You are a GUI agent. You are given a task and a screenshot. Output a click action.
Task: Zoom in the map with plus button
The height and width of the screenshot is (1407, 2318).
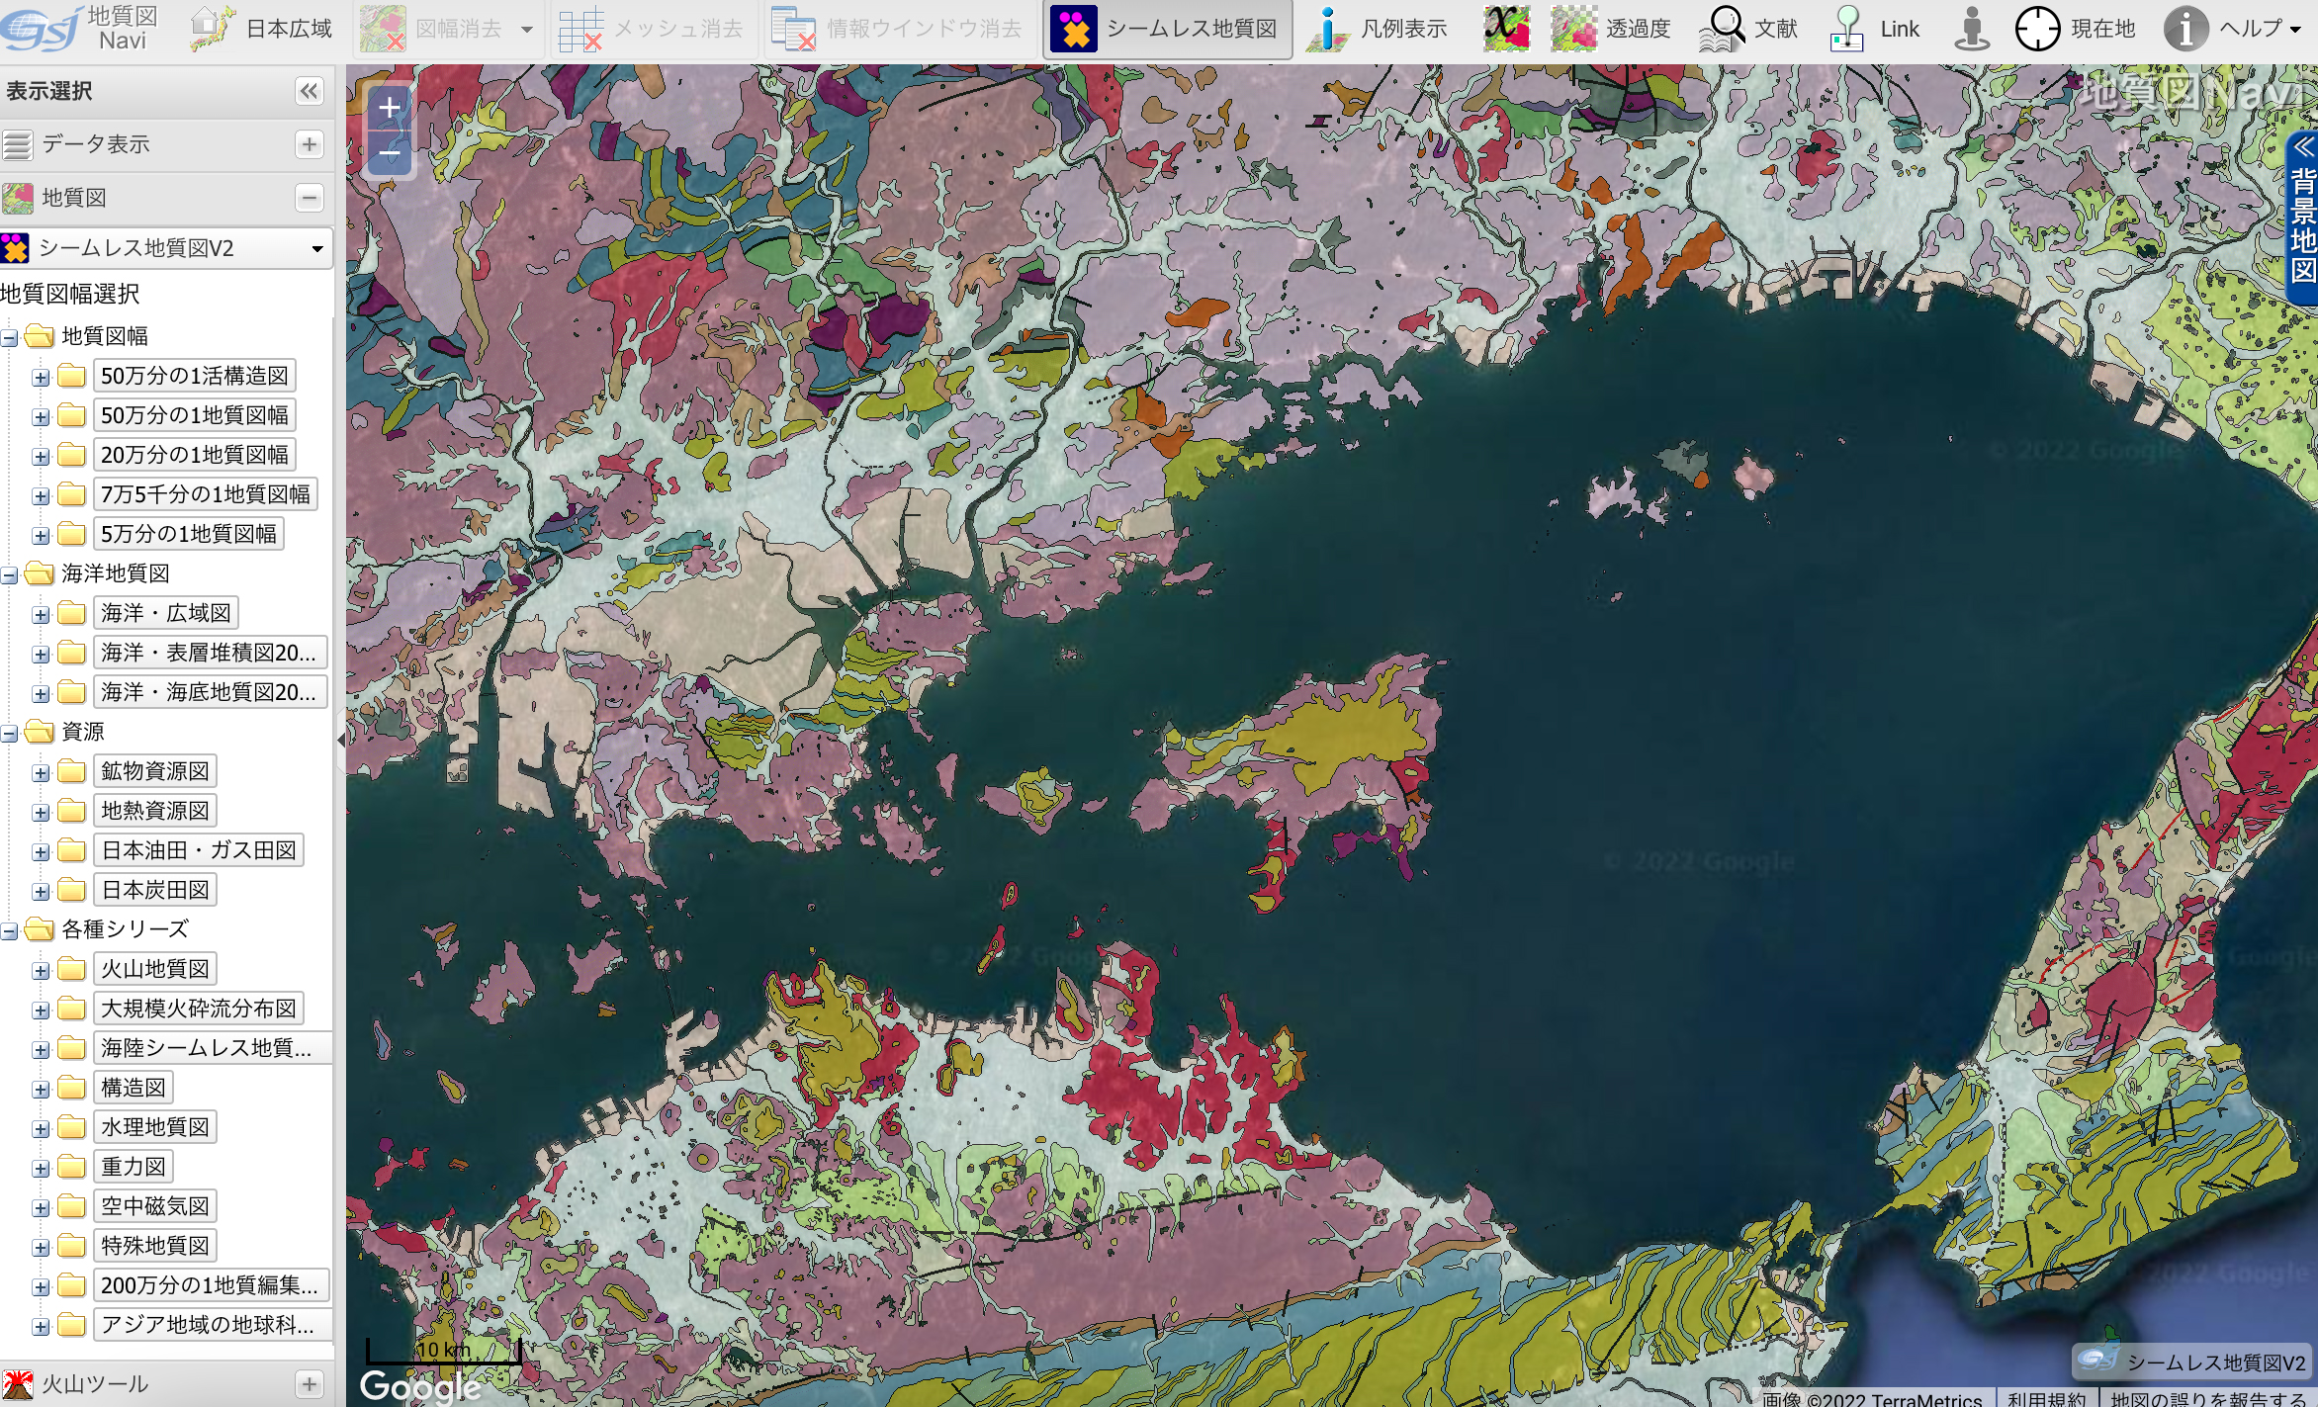[x=390, y=107]
